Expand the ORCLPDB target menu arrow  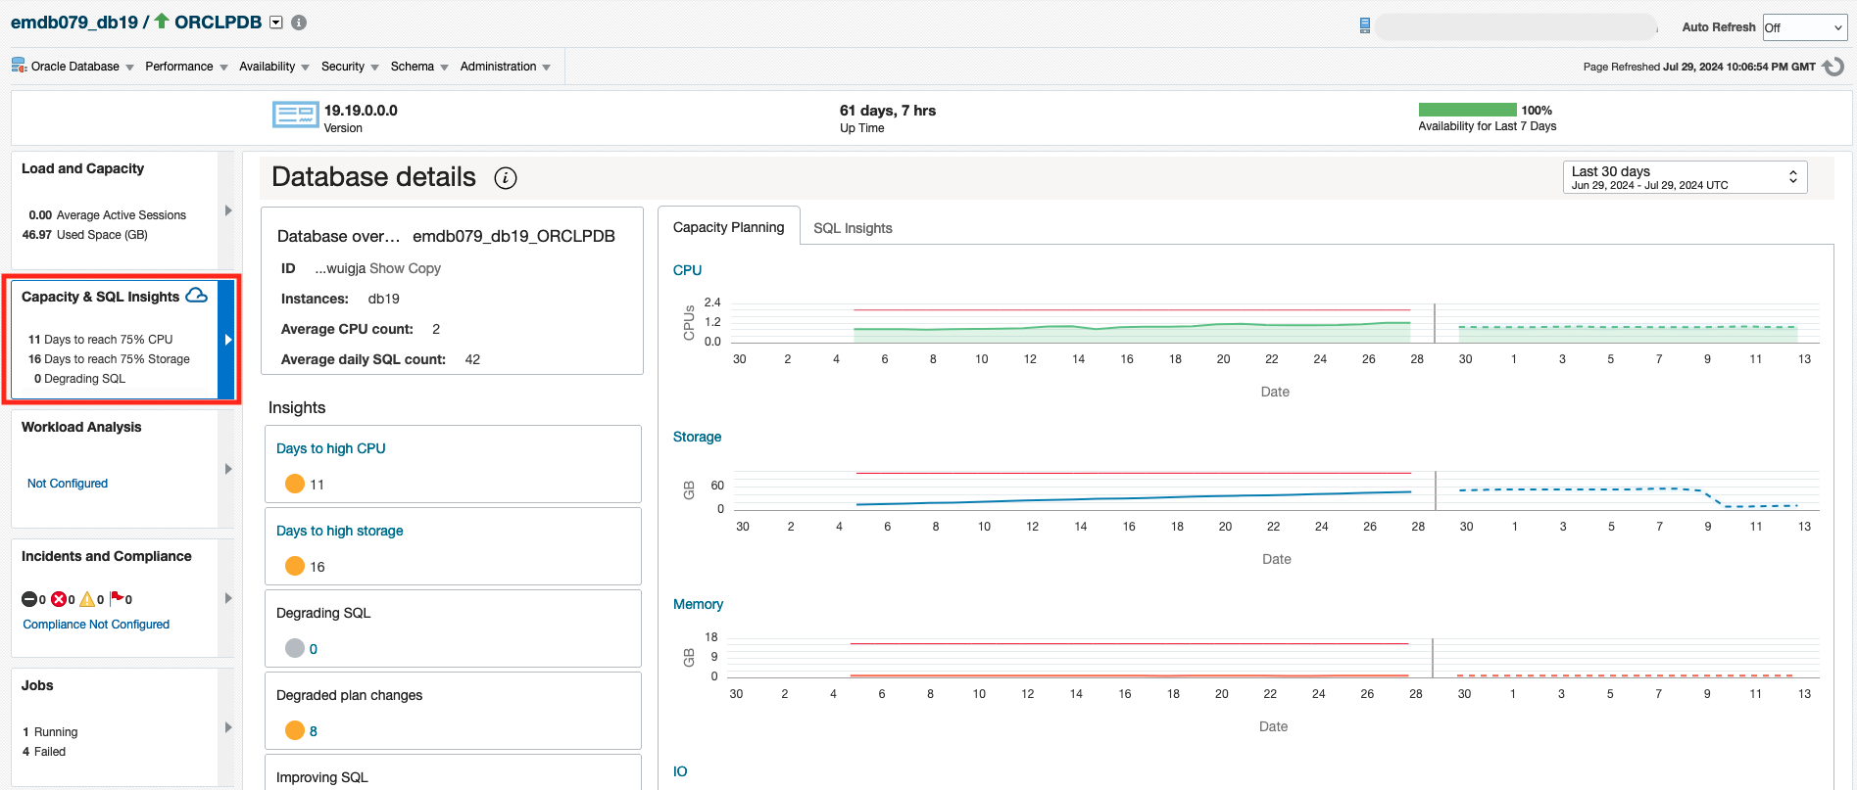[x=276, y=23]
